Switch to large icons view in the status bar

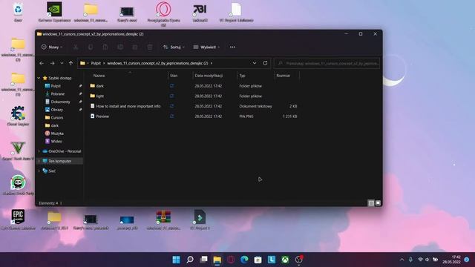coord(378,203)
